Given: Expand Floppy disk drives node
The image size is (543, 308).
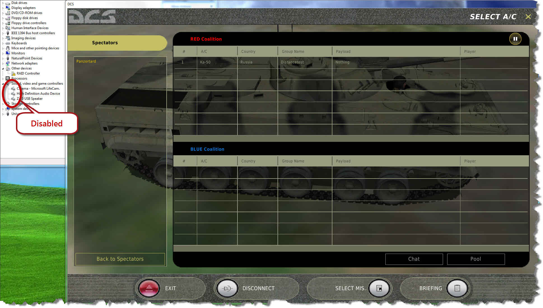Looking at the screenshot, I should [3, 18].
